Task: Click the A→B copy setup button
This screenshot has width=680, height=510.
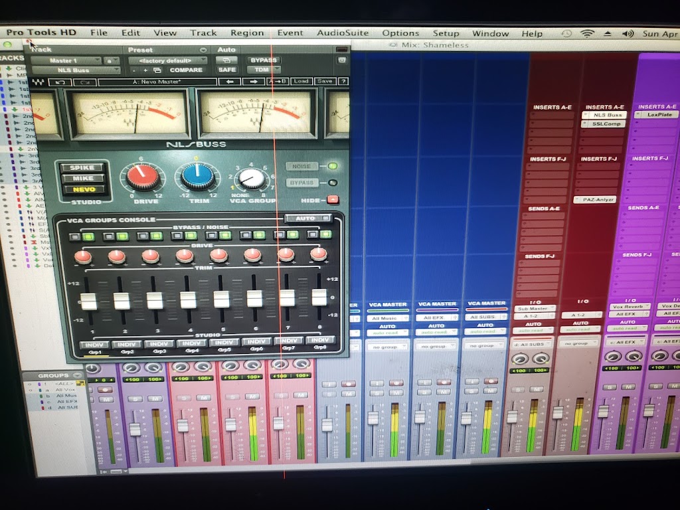Action: click(277, 82)
